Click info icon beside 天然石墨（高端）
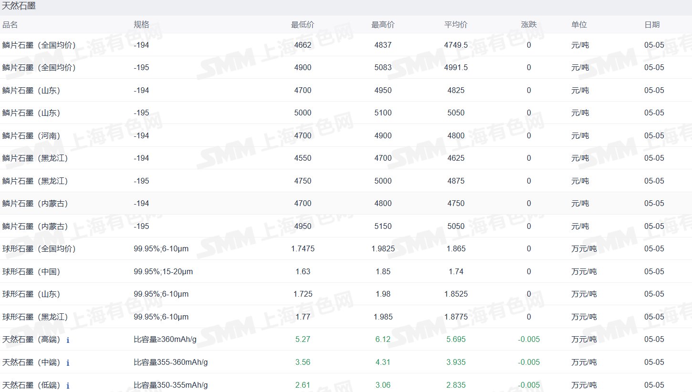 tap(68, 340)
